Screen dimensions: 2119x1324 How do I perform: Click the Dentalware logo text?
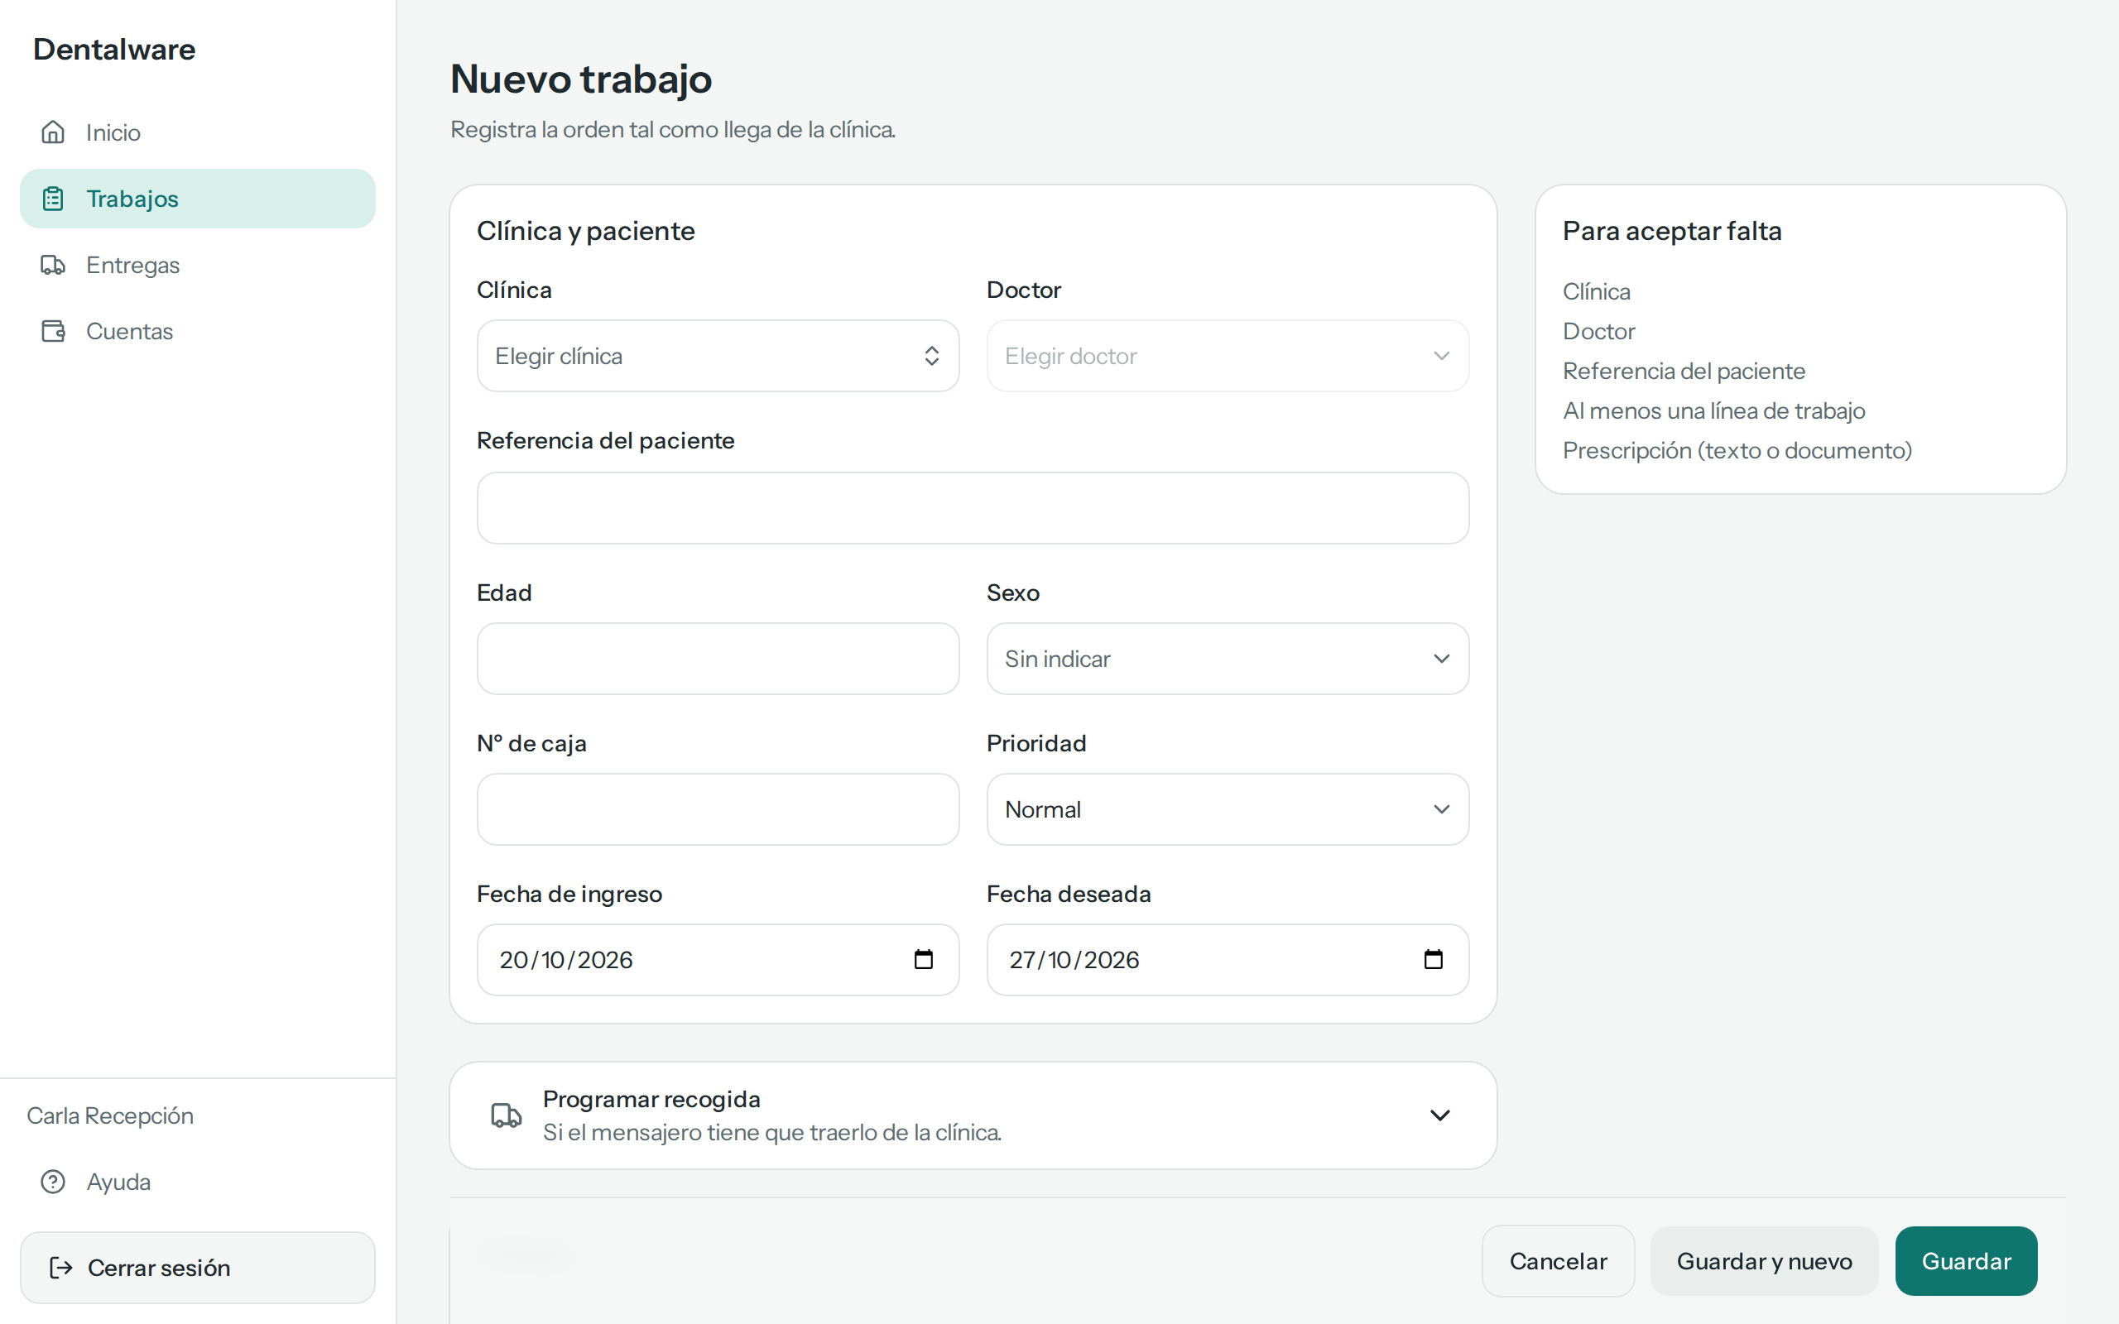114,49
